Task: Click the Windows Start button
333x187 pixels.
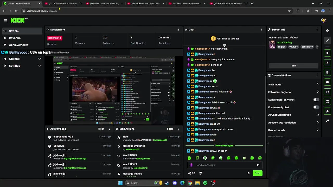Action: [120, 183]
